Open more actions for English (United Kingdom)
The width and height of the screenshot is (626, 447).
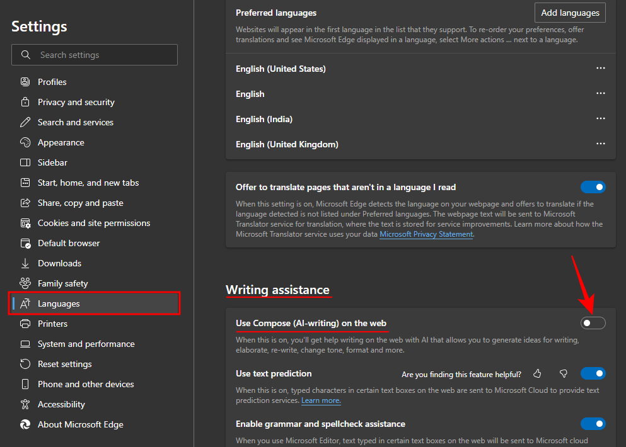coord(600,144)
